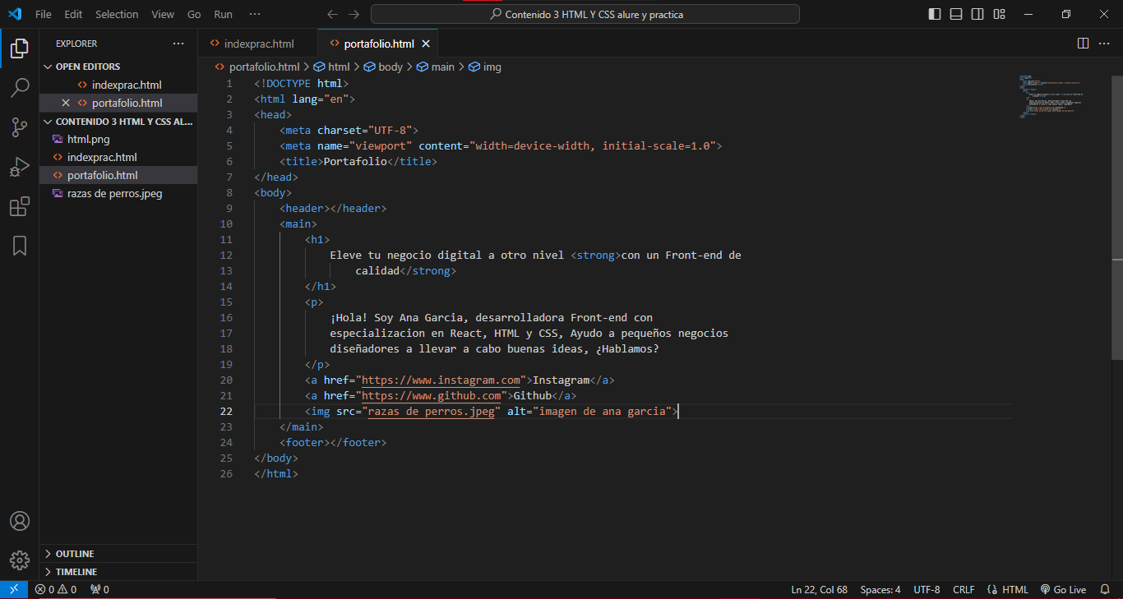The width and height of the screenshot is (1123, 599).
Task: Open the additional menus ellipsis
Action: click(255, 14)
